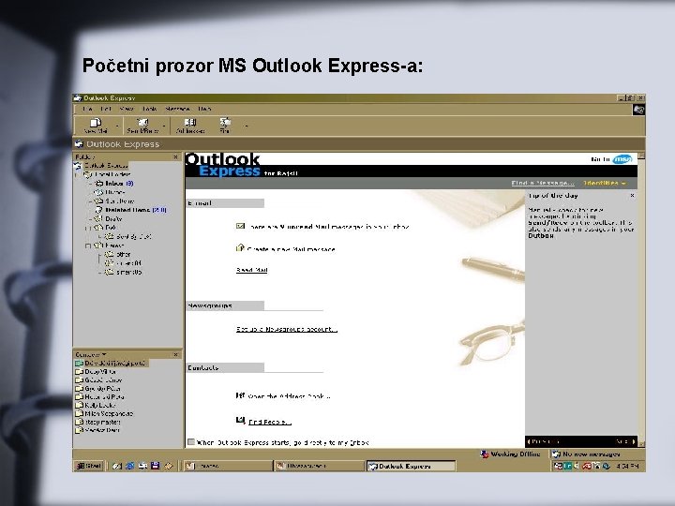Click the Read Mail link

pos(252,270)
